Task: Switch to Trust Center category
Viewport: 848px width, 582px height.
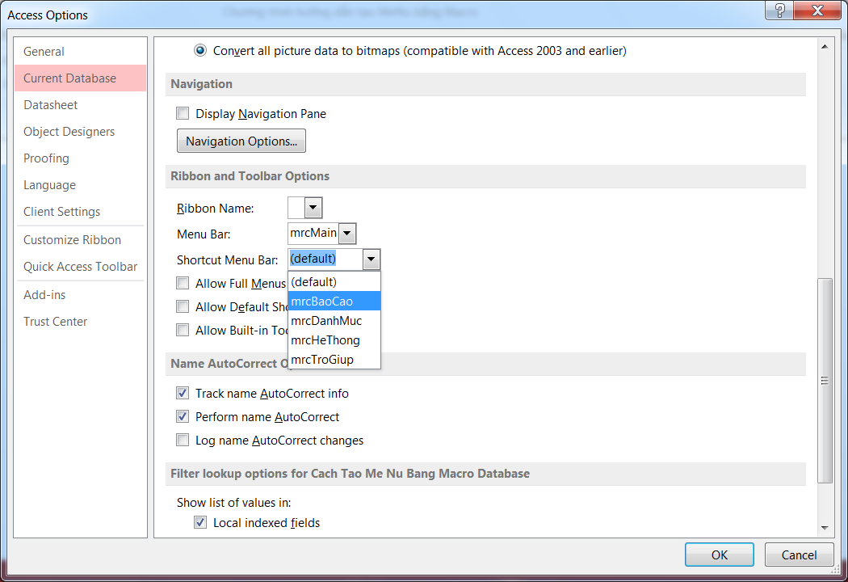Action: point(56,322)
